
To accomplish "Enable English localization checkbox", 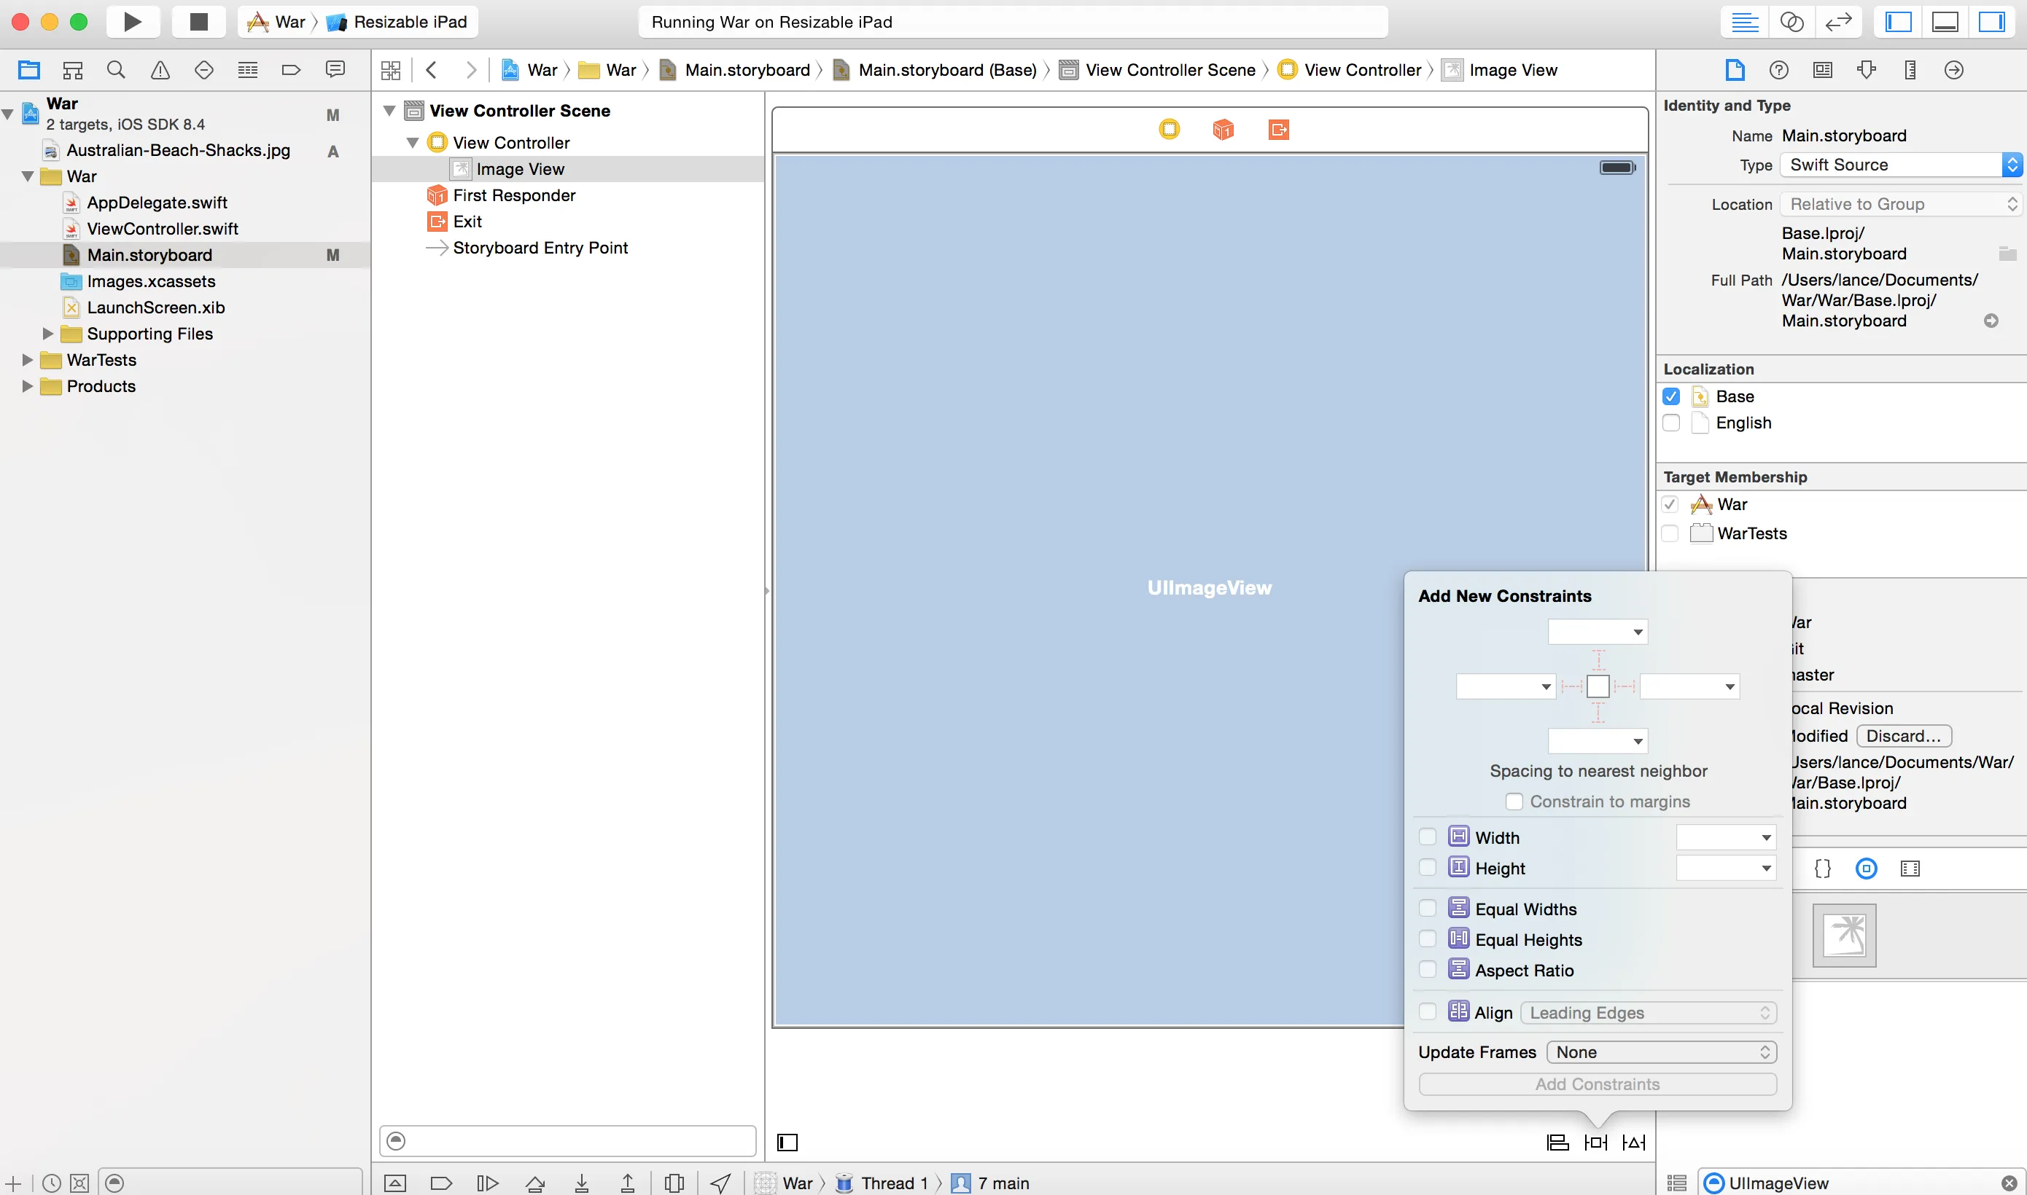I will pos(1671,423).
